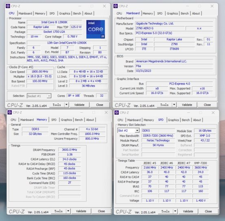Close the SPD window with the title bar X
Screen dimensions: 225x221
pos(213,113)
